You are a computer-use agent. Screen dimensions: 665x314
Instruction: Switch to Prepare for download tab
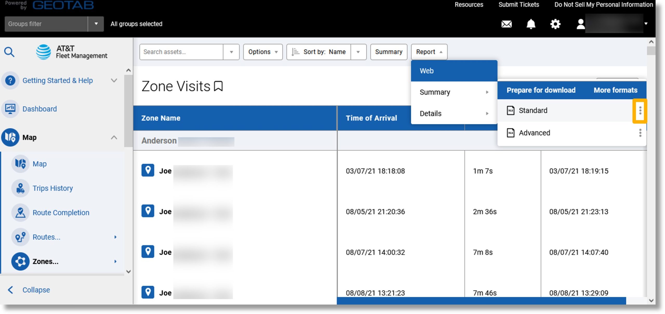point(541,90)
